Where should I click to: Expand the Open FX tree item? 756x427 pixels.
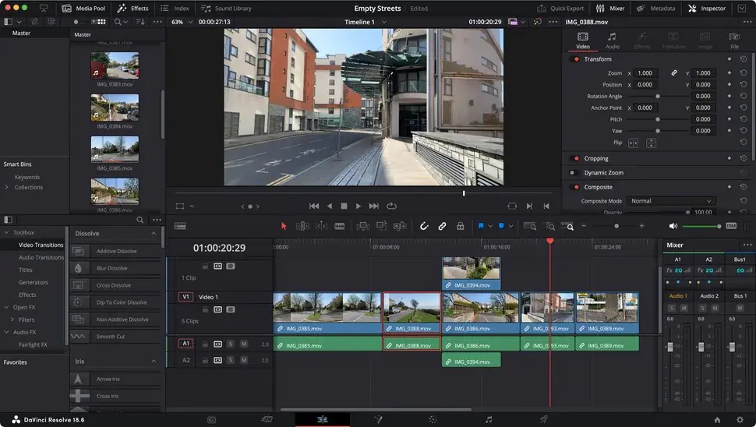[x=7, y=307]
